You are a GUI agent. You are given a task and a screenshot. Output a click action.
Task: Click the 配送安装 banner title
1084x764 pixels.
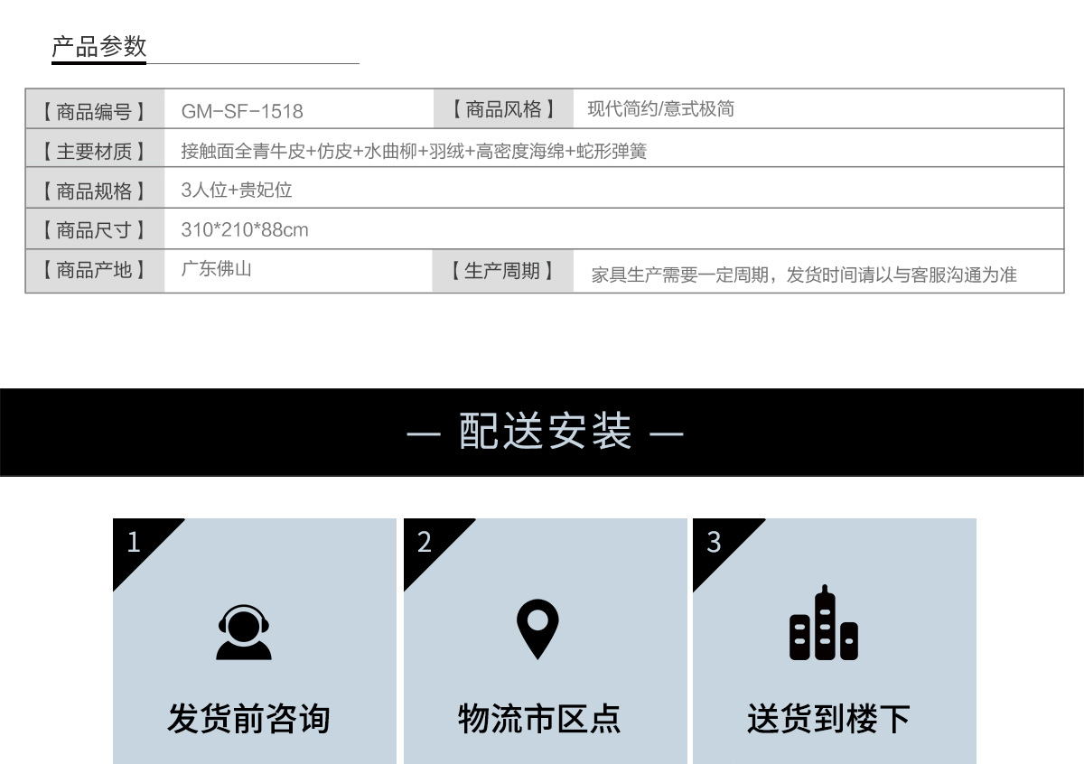[x=545, y=432]
